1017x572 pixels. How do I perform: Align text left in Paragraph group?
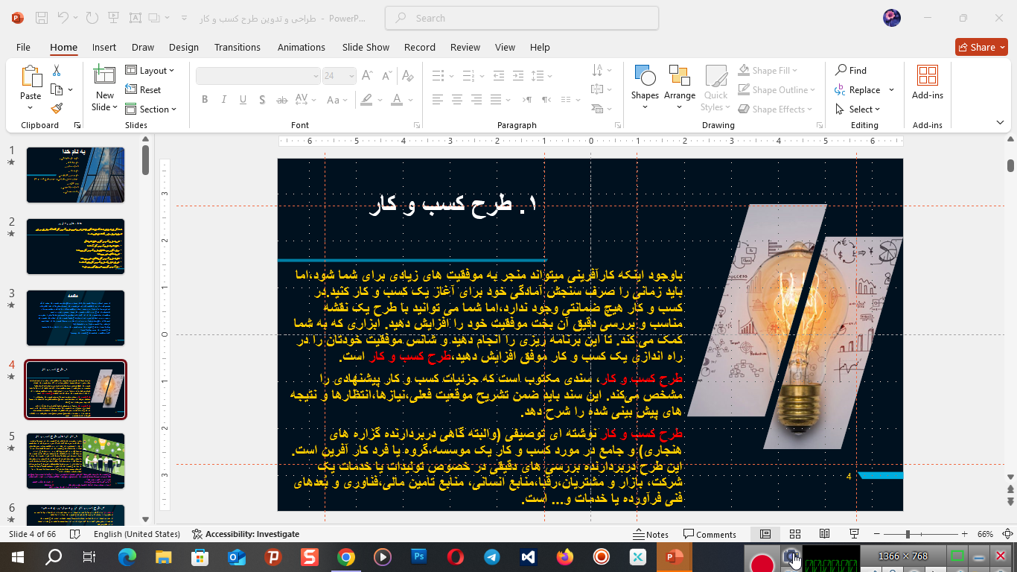pos(438,99)
